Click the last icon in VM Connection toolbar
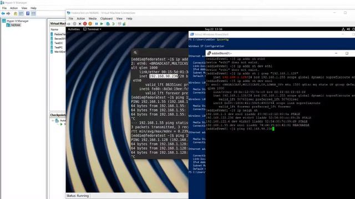The width and height of the screenshot is (355, 199). (x=124, y=24)
